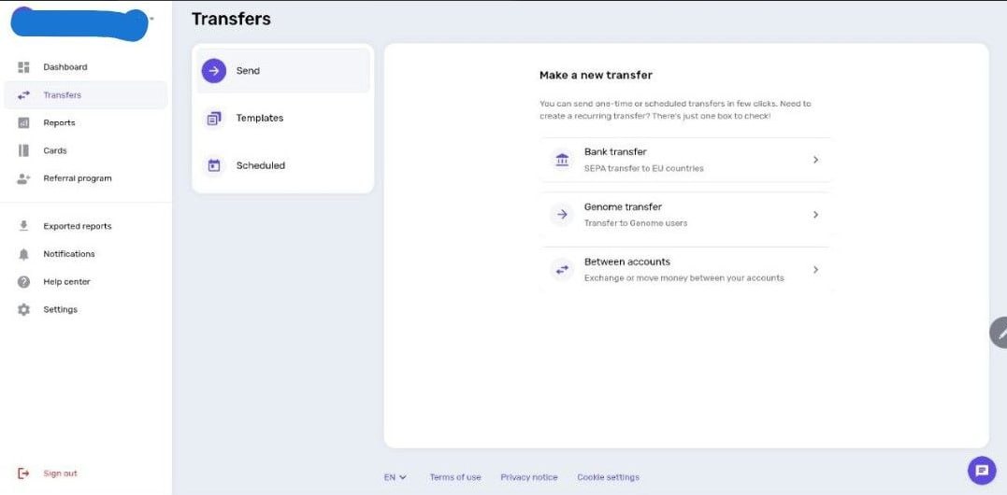Expand the Genome transfer chevron

(x=815, y=215)
